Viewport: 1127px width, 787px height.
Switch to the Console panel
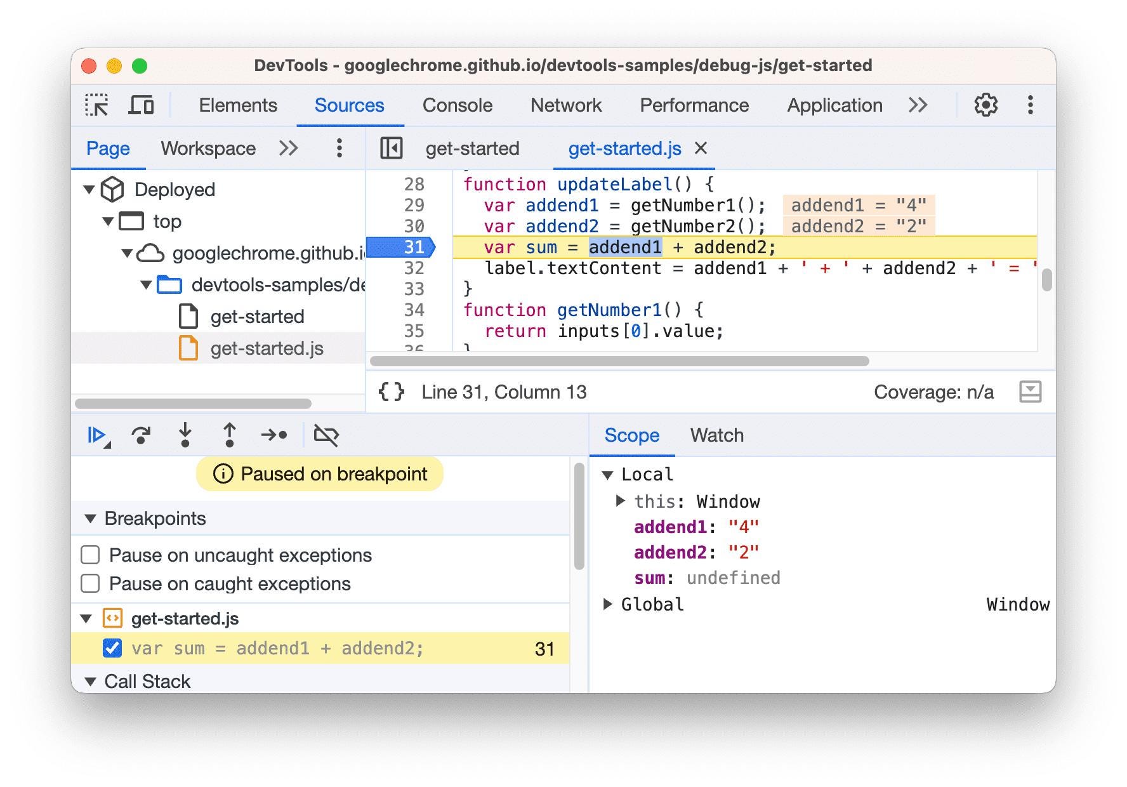point(458,105)
